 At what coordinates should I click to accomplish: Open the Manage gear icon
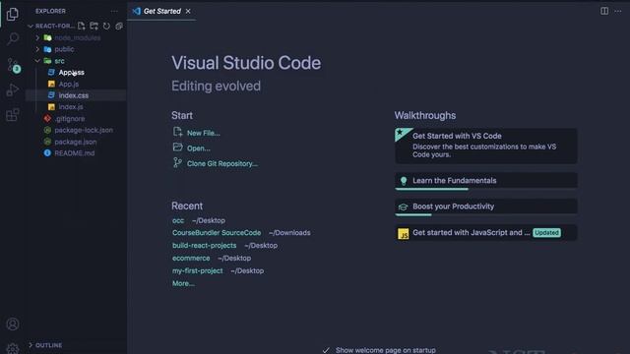pyautogui.click(x=13, y=348)
